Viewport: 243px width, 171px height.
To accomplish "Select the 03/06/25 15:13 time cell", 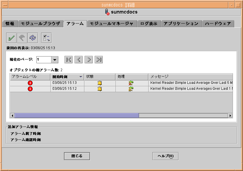I will click(67, 83).
